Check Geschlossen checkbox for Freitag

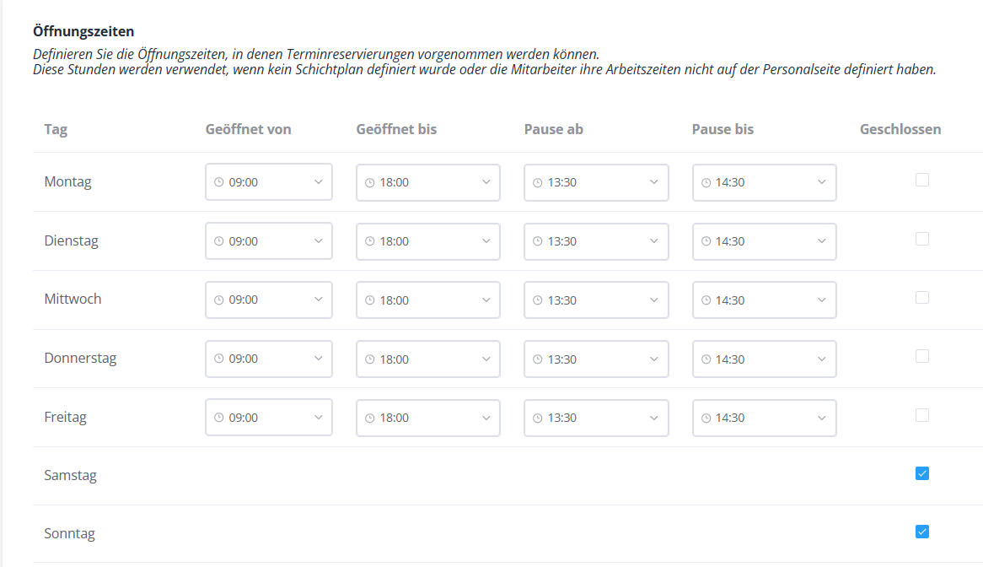922,415
